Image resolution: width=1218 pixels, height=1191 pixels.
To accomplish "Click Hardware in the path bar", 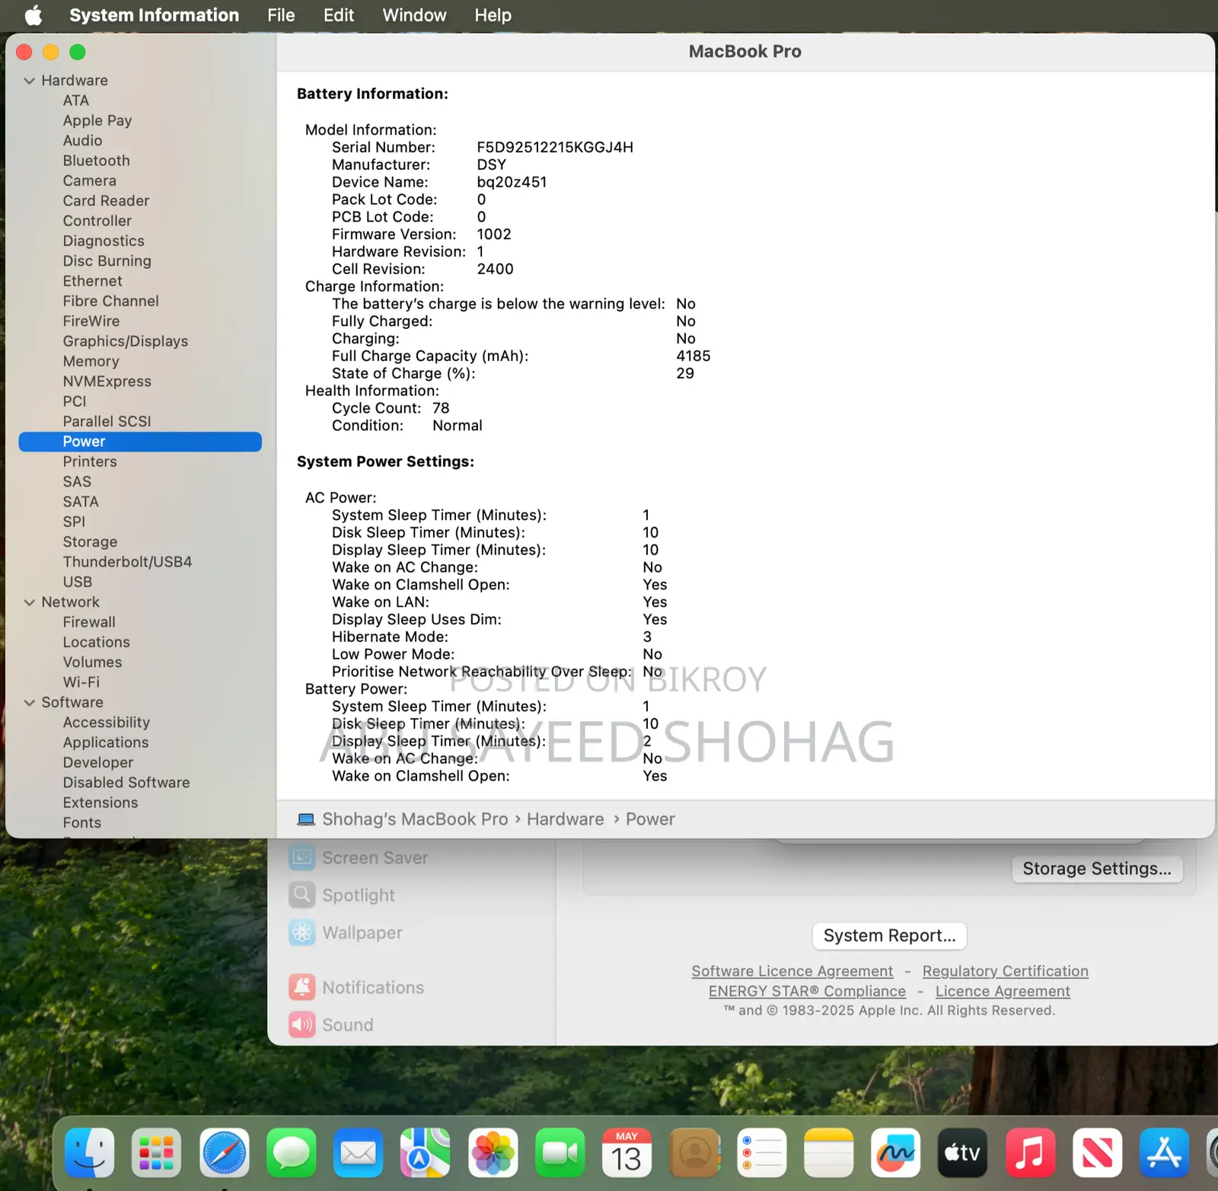I will click(x=565, y=819).
